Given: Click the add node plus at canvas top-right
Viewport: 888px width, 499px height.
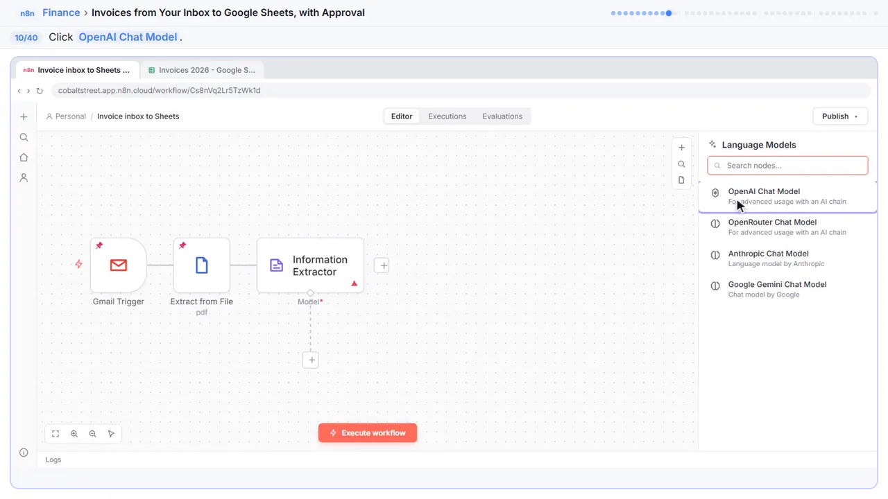Looking at the screenshot, I should 681,148.
